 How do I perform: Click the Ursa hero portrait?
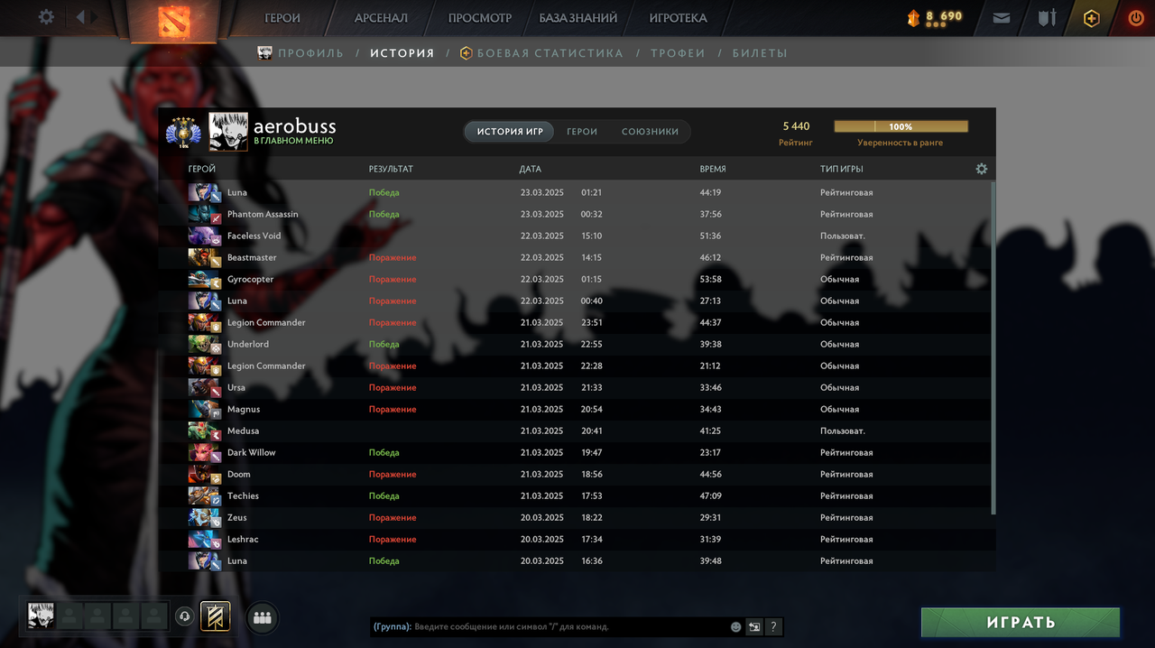click(205, 387)
